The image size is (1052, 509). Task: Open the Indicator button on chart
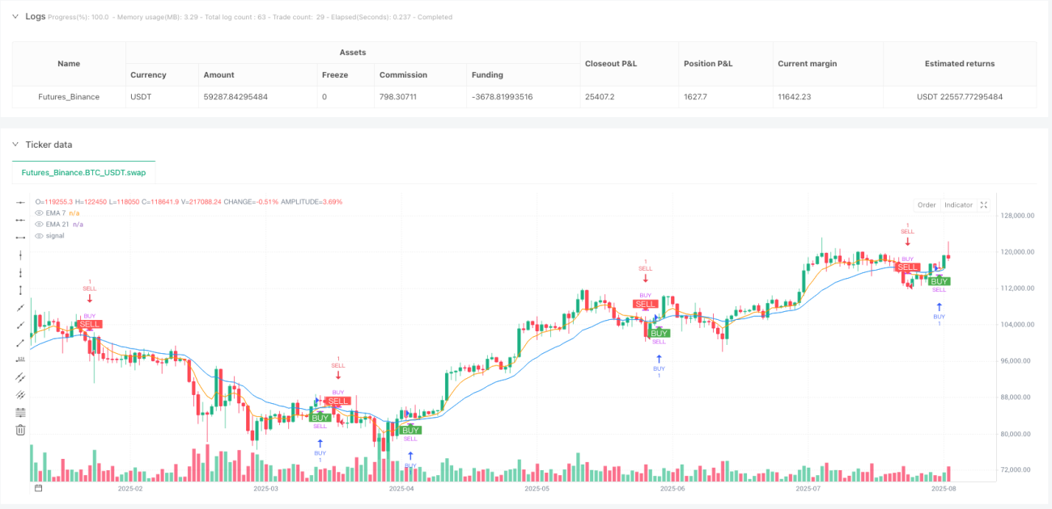click(x=958, y=205)
